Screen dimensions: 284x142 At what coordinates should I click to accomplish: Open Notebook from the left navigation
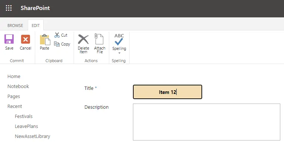(x=18, y=86)
